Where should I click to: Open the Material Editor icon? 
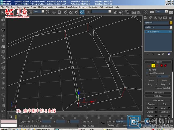pyautogui.click(x=145, y=12)
